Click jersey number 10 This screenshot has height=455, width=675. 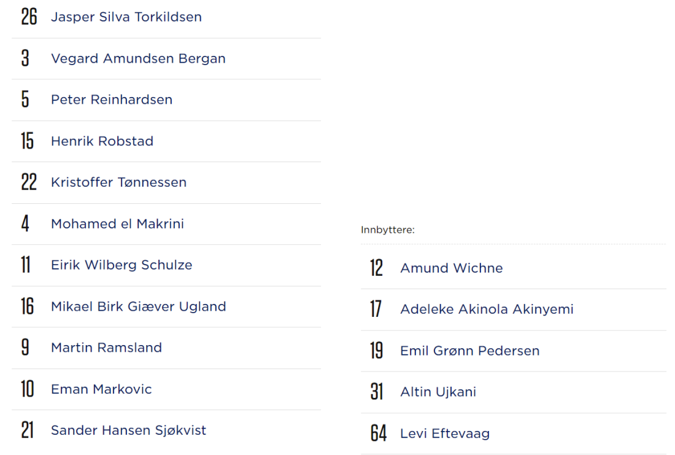click(28, 389)
